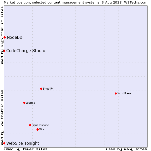Select the WordPress label
This screenshot has height=151, width=151.
tap(124, 93)
